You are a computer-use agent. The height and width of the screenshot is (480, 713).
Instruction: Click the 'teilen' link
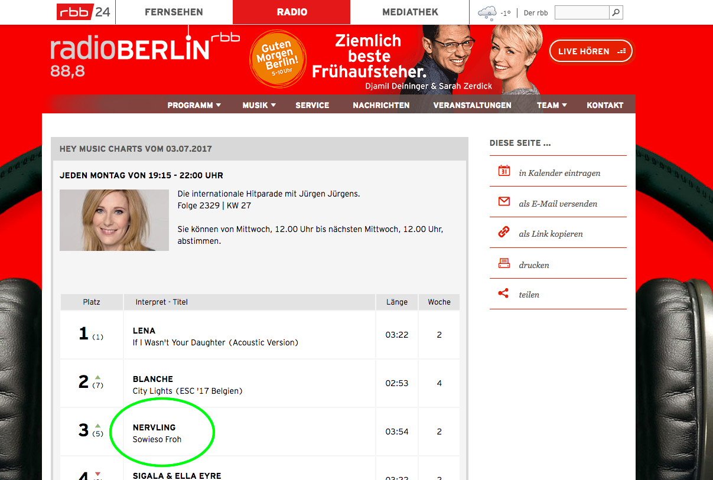point(529,295)
